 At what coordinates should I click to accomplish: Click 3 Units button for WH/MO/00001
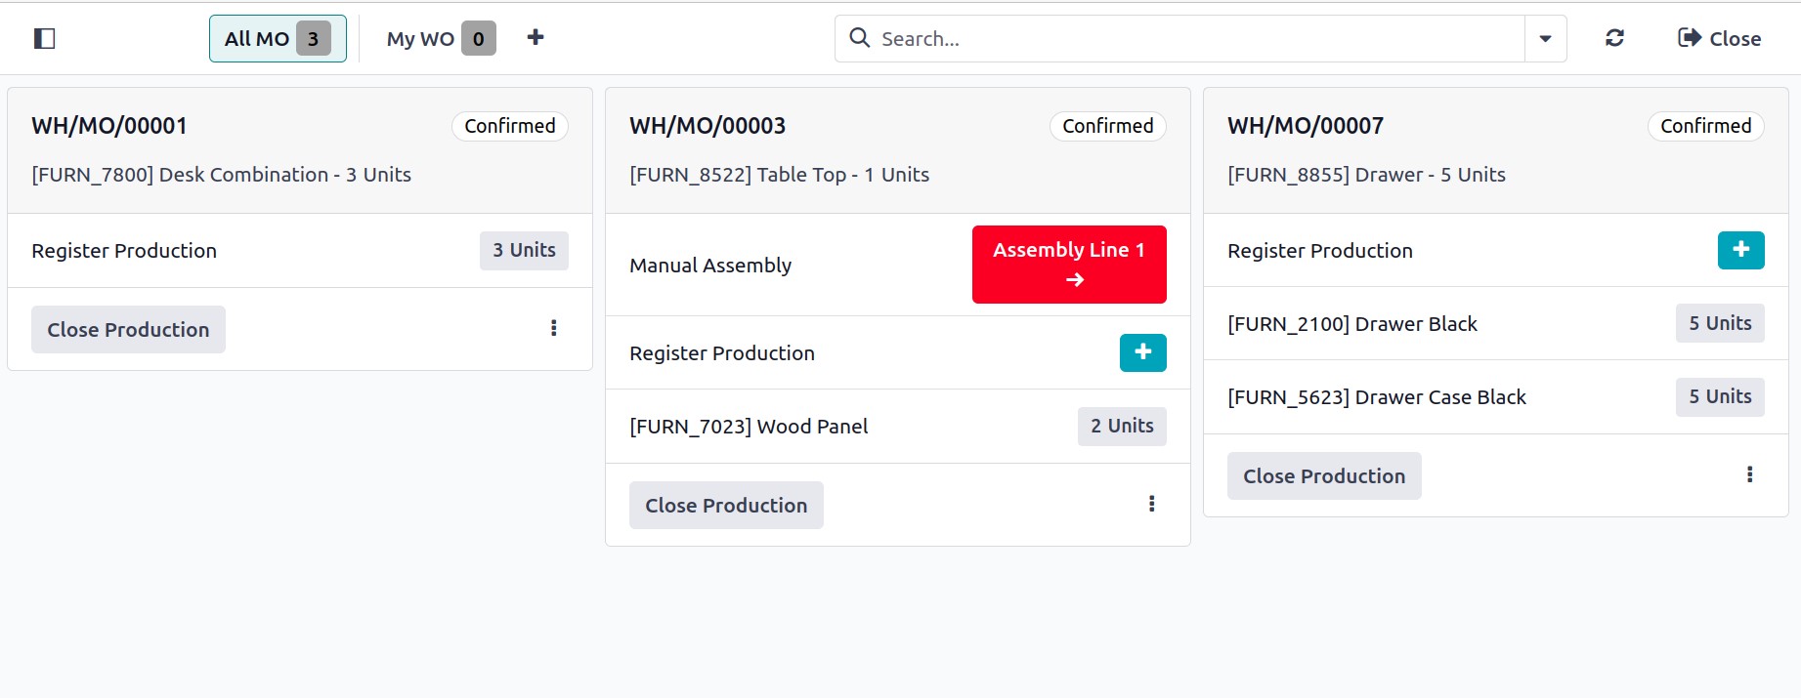pyautogui.click(x=524, y=250)
